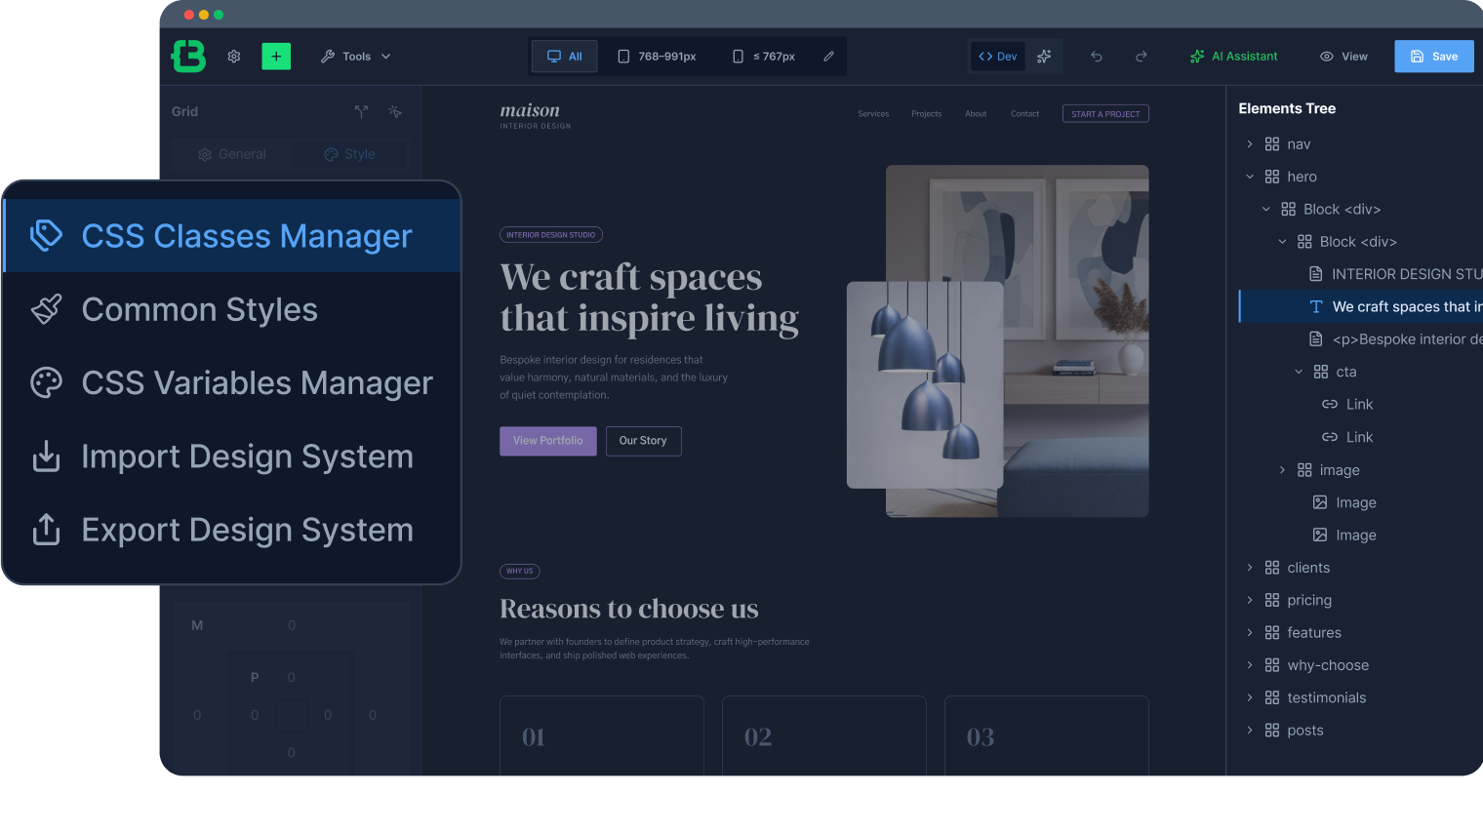1483x834 pixels.
Task: Click the redo arrow icon
Action: (x=1142, y=57)
